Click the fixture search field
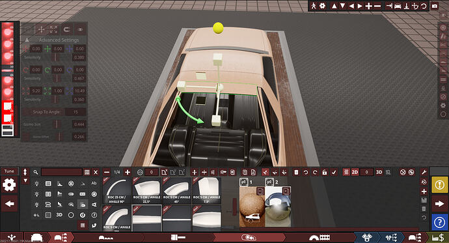Viewport: 449px width, 243px height. [62, 172]
